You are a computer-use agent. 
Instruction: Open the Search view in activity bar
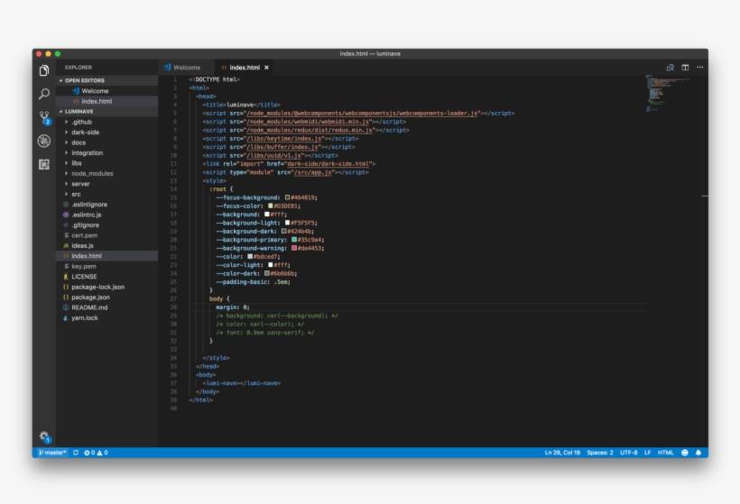click(43, 94)
